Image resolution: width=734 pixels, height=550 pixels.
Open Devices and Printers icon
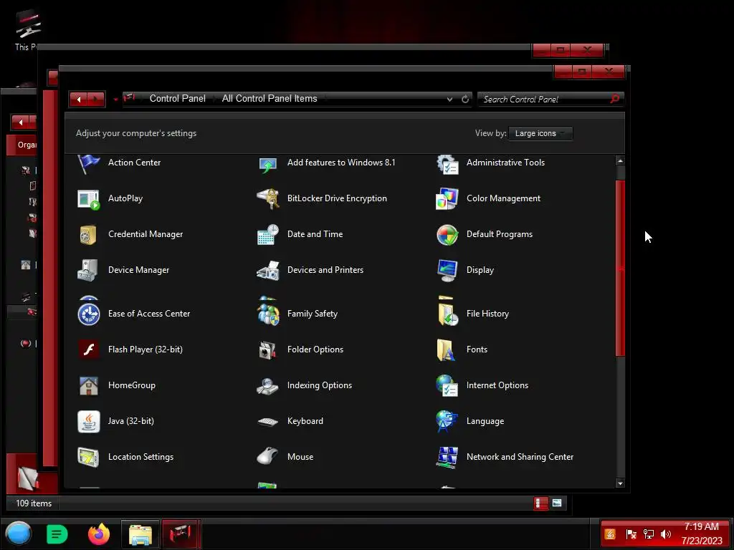click(x=268, y=270)
